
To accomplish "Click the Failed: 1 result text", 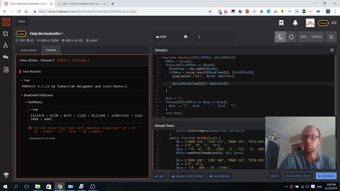I will (x=63, y=60).
